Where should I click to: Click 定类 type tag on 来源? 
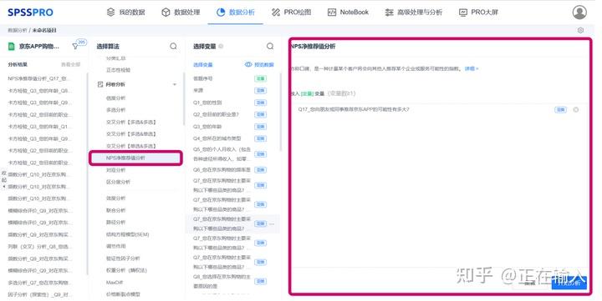[x=260, y=90]
